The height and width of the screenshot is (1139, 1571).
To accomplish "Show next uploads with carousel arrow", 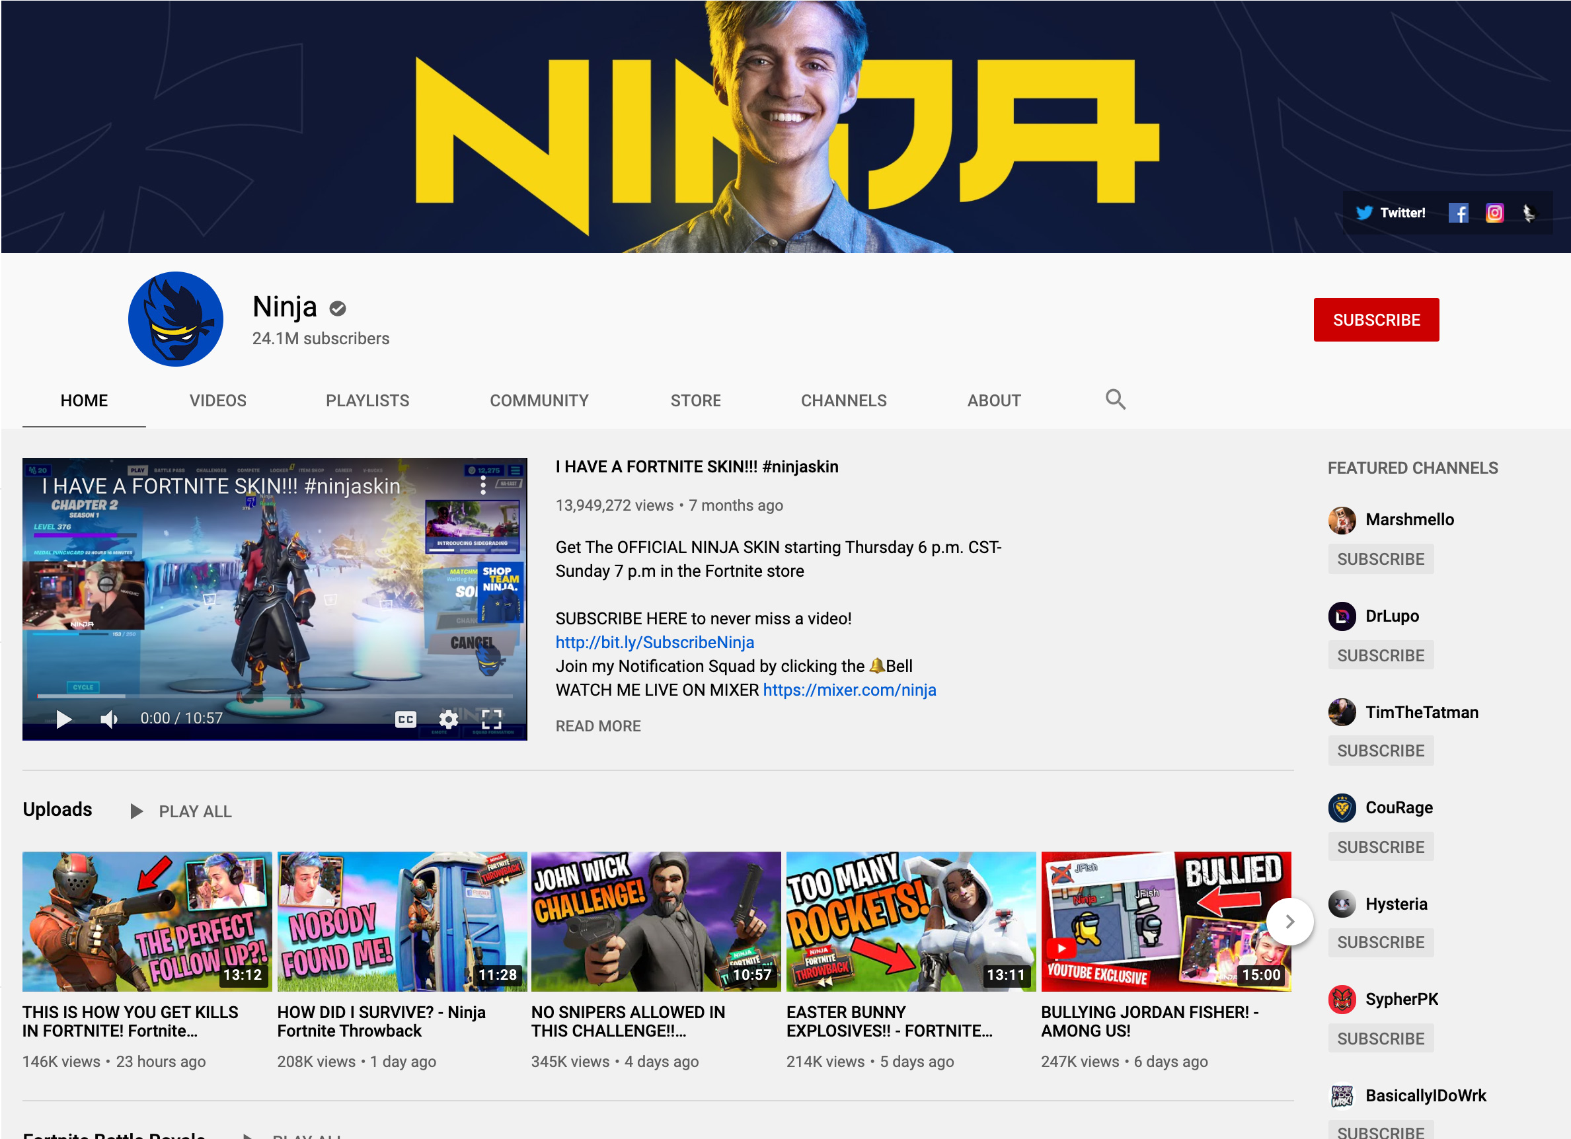I will 1288,922.
